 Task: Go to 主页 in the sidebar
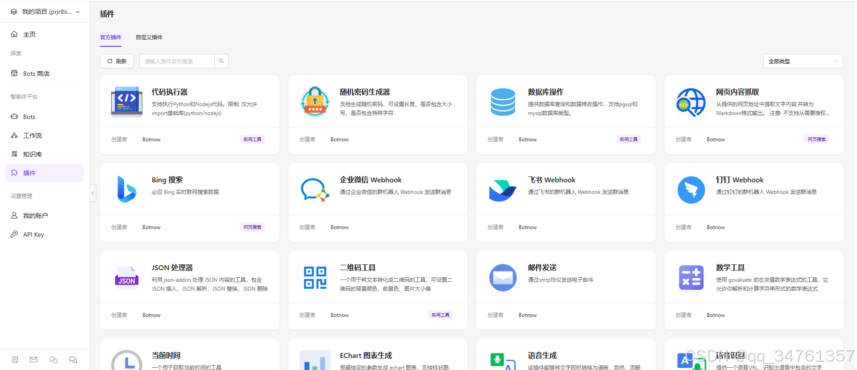pyautogui.click(x=45, y=34)
